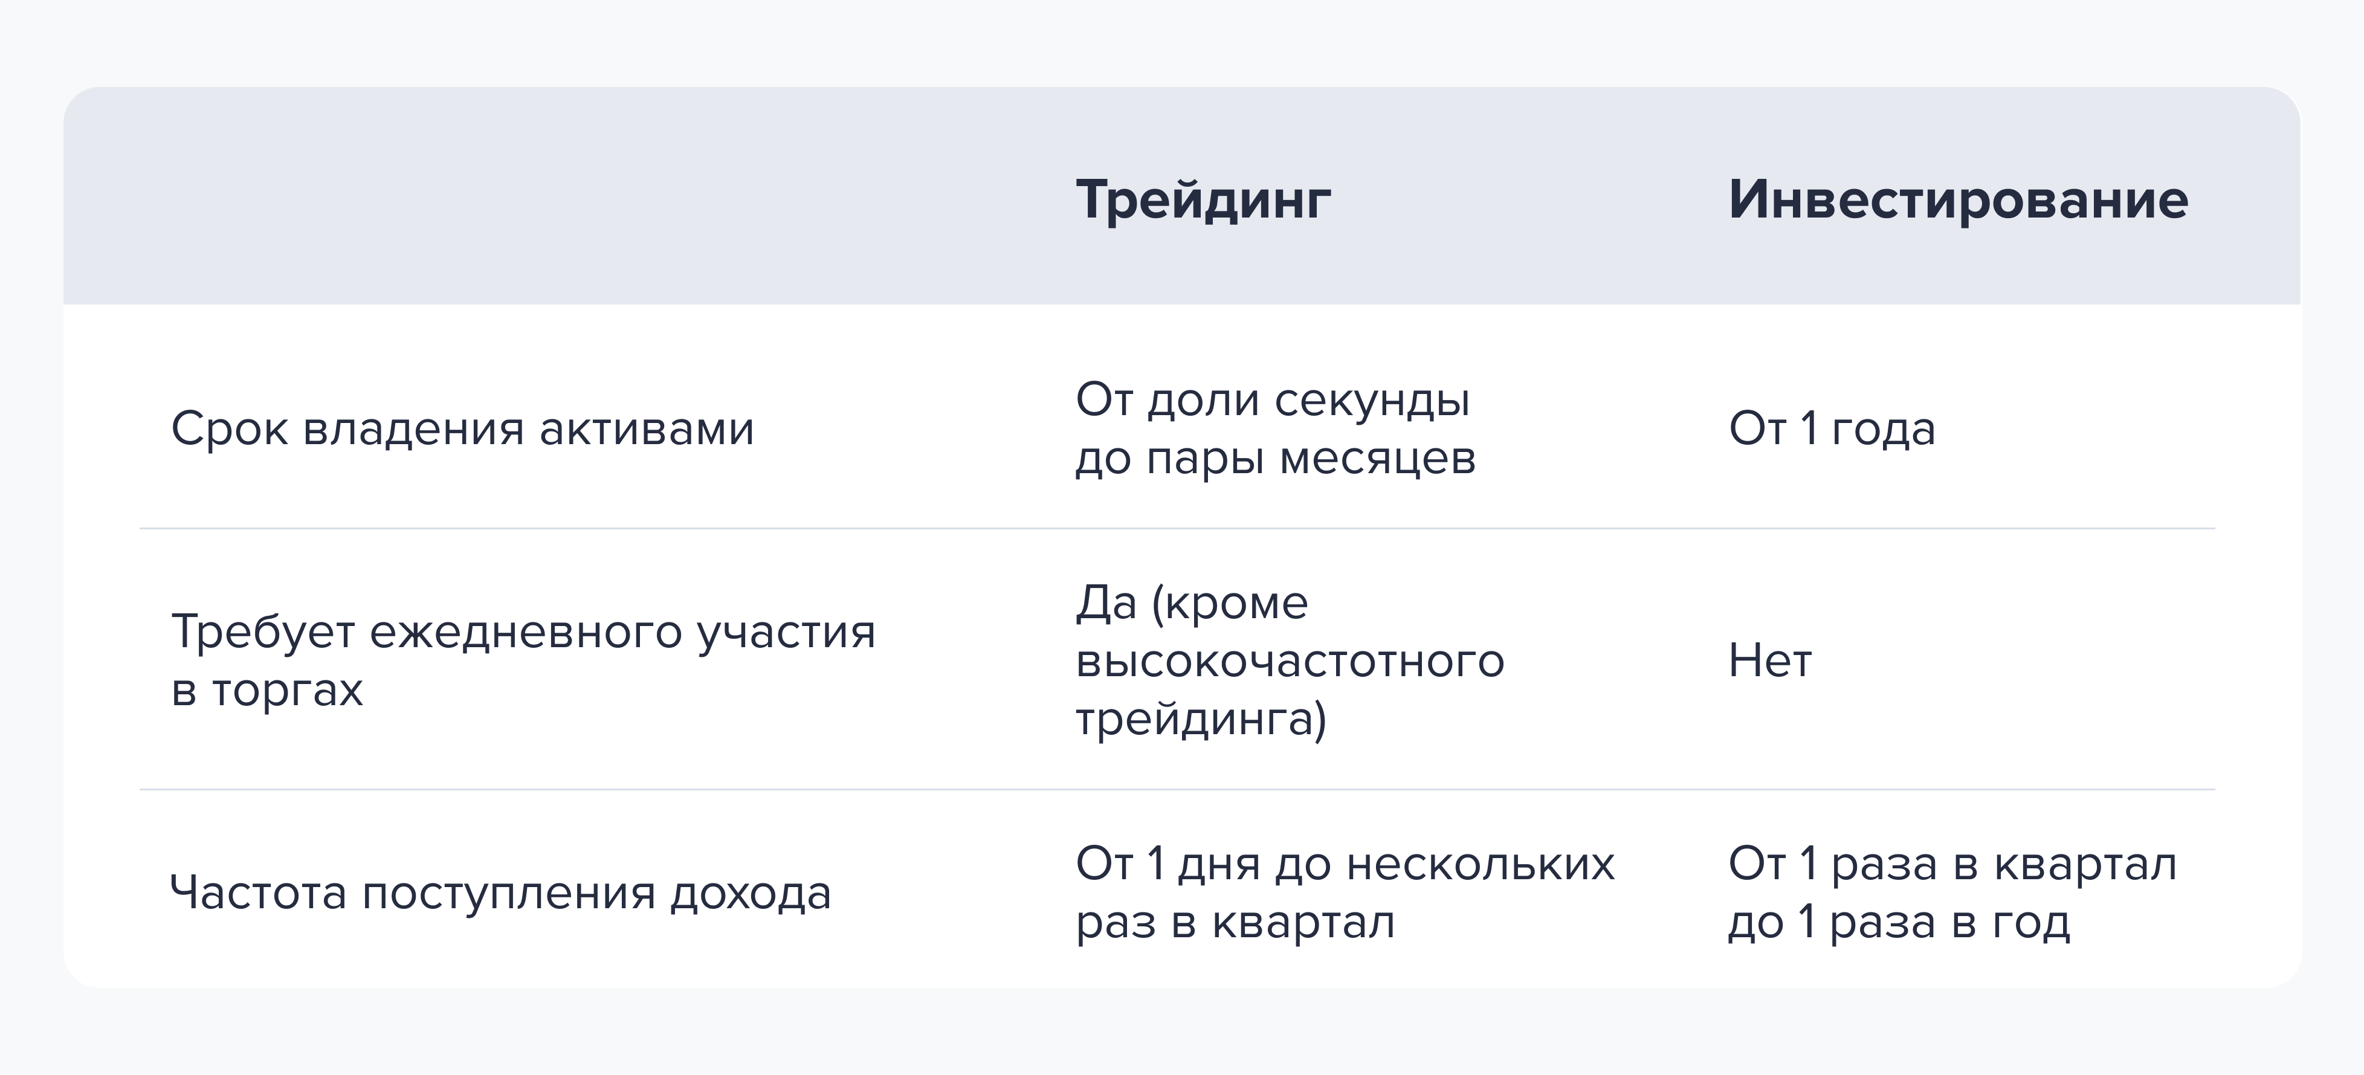Click «От 1 дня до нескольких» line
The width and height of the screenshot is (2364, 1075).
[x=1345, y=864]
